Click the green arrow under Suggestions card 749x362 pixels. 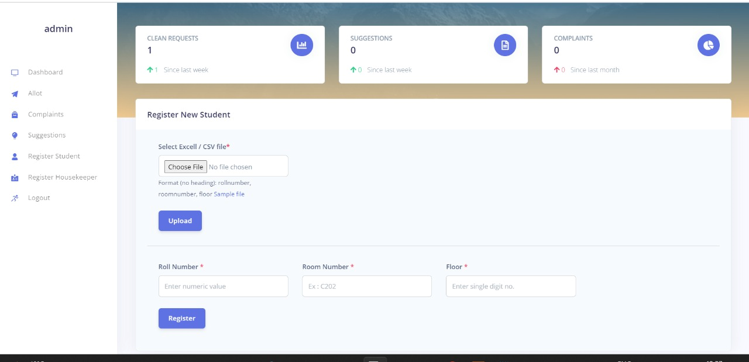tap(353, 70)
